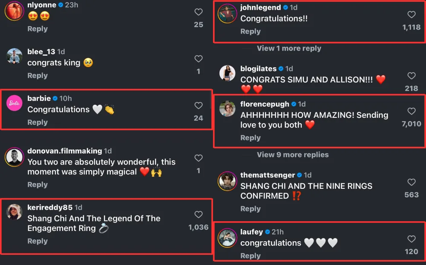
Task: Heart blee_13's congrats king comment
Action: point(199,59)
